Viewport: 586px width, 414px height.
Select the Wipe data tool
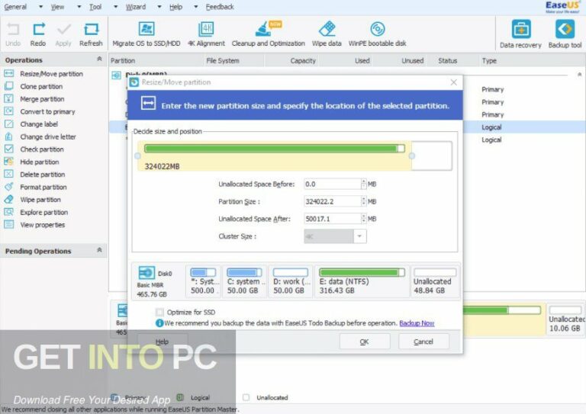click(327, 34)
